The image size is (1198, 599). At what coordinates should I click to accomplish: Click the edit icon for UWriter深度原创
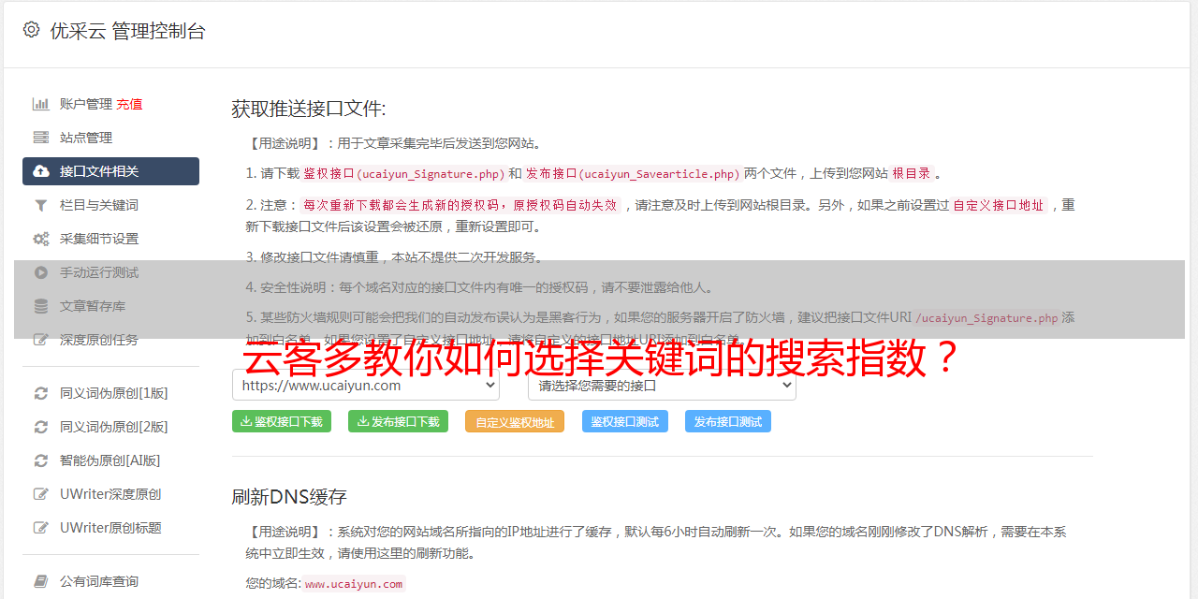point(41,494)
